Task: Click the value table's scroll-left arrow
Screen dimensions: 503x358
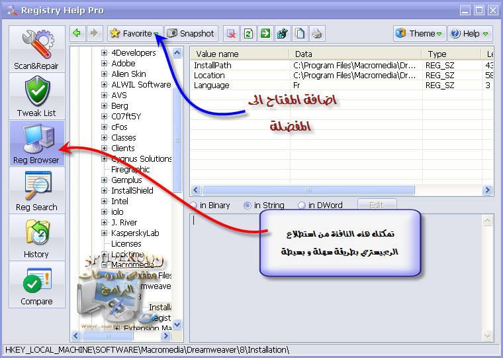Action: point(196,190)
